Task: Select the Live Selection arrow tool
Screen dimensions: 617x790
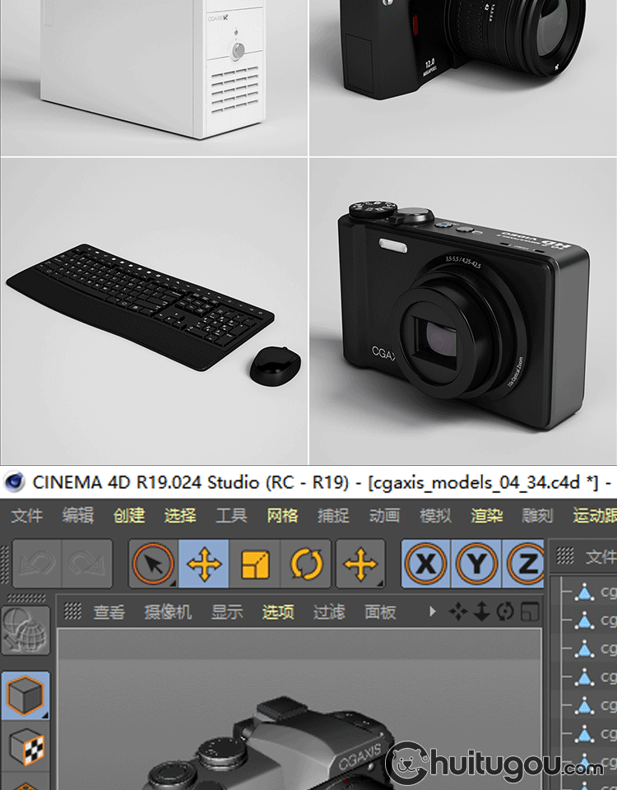Action: click(x=154, y=565)
